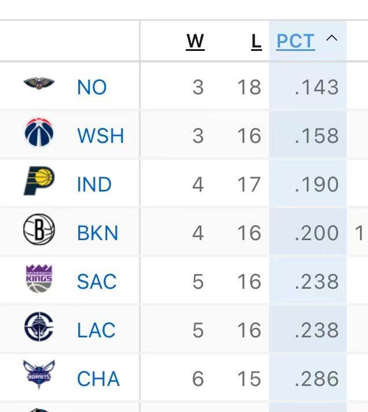Open the WSH team link

tap(100, 136)
